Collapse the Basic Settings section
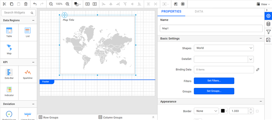Image resolution: width=272 pixels, height=120 pixels. (260, 39)
